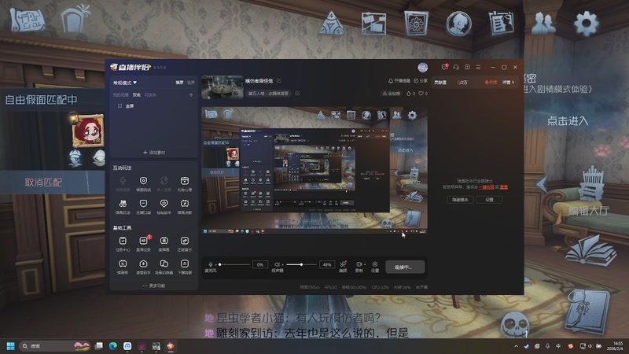
Task: Adjust the speaker volume slider
Action: 301,264
